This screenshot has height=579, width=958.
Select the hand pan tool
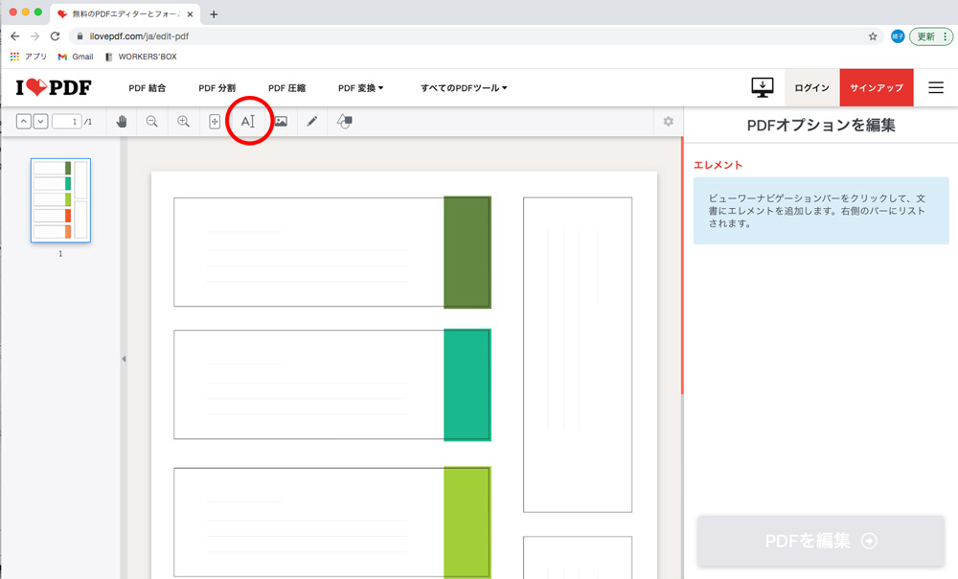click(122, 122)
